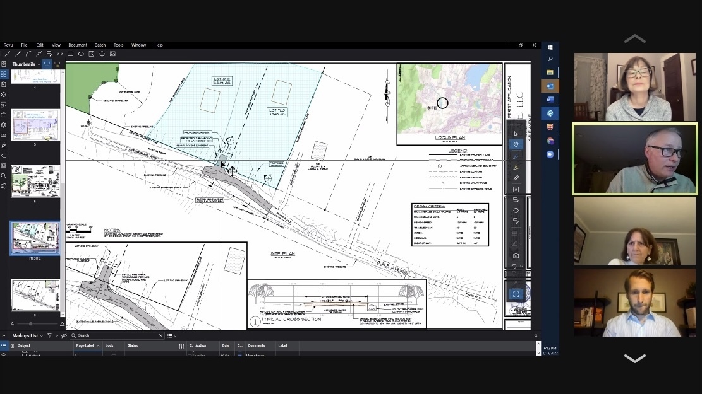Choose the Pan hand tool

516,144
